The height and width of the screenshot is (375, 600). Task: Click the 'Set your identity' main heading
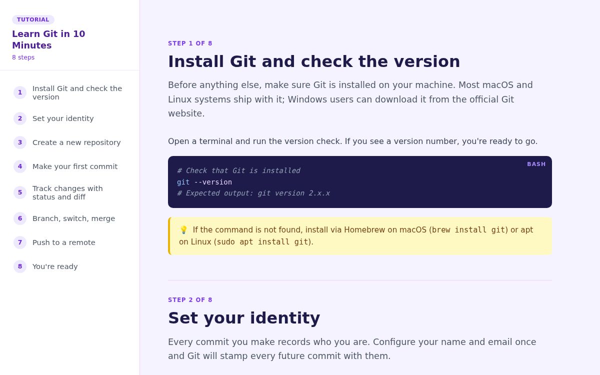pos(244,318)
